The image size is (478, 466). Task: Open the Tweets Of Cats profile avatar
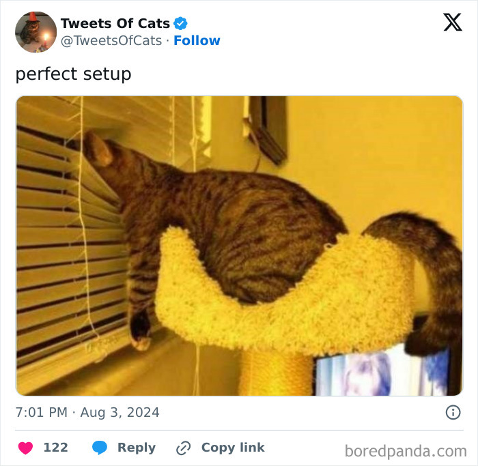click(x=36, y=32)
